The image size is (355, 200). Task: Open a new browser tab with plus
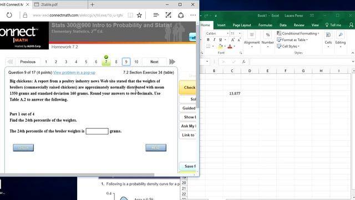[x=93, y=4]
